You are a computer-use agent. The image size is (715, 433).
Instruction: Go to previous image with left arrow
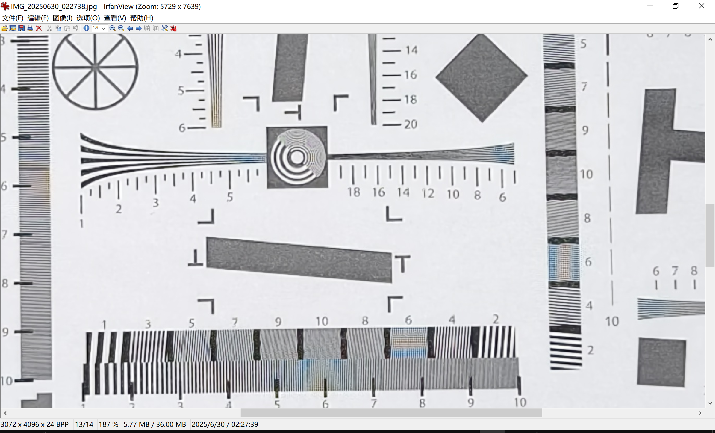click(130, 28)
